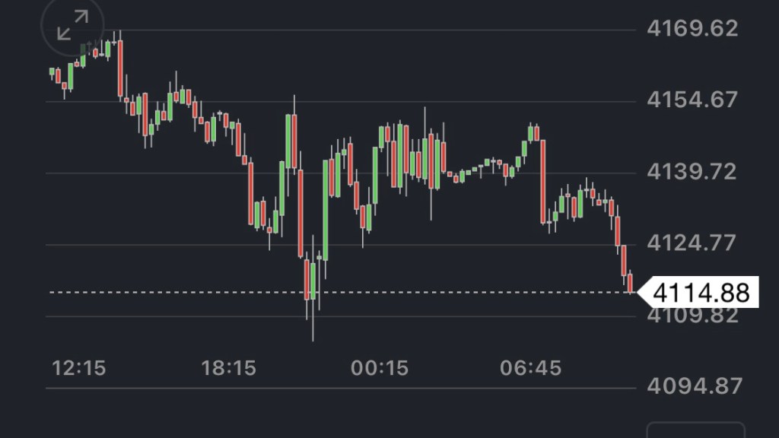Viewport: 779px width, 438px height.
Task: Click the 12:15 time axis label
Action: (x=79, y=369)
